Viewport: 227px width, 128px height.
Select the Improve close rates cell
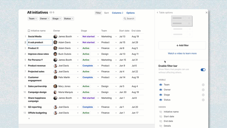click(40, 54)
